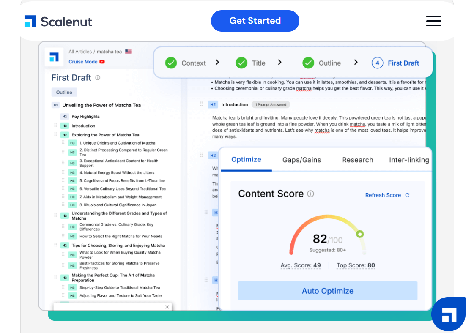
Task: Click chevron arrow after Context step
Action: click(x=217, y=62)
